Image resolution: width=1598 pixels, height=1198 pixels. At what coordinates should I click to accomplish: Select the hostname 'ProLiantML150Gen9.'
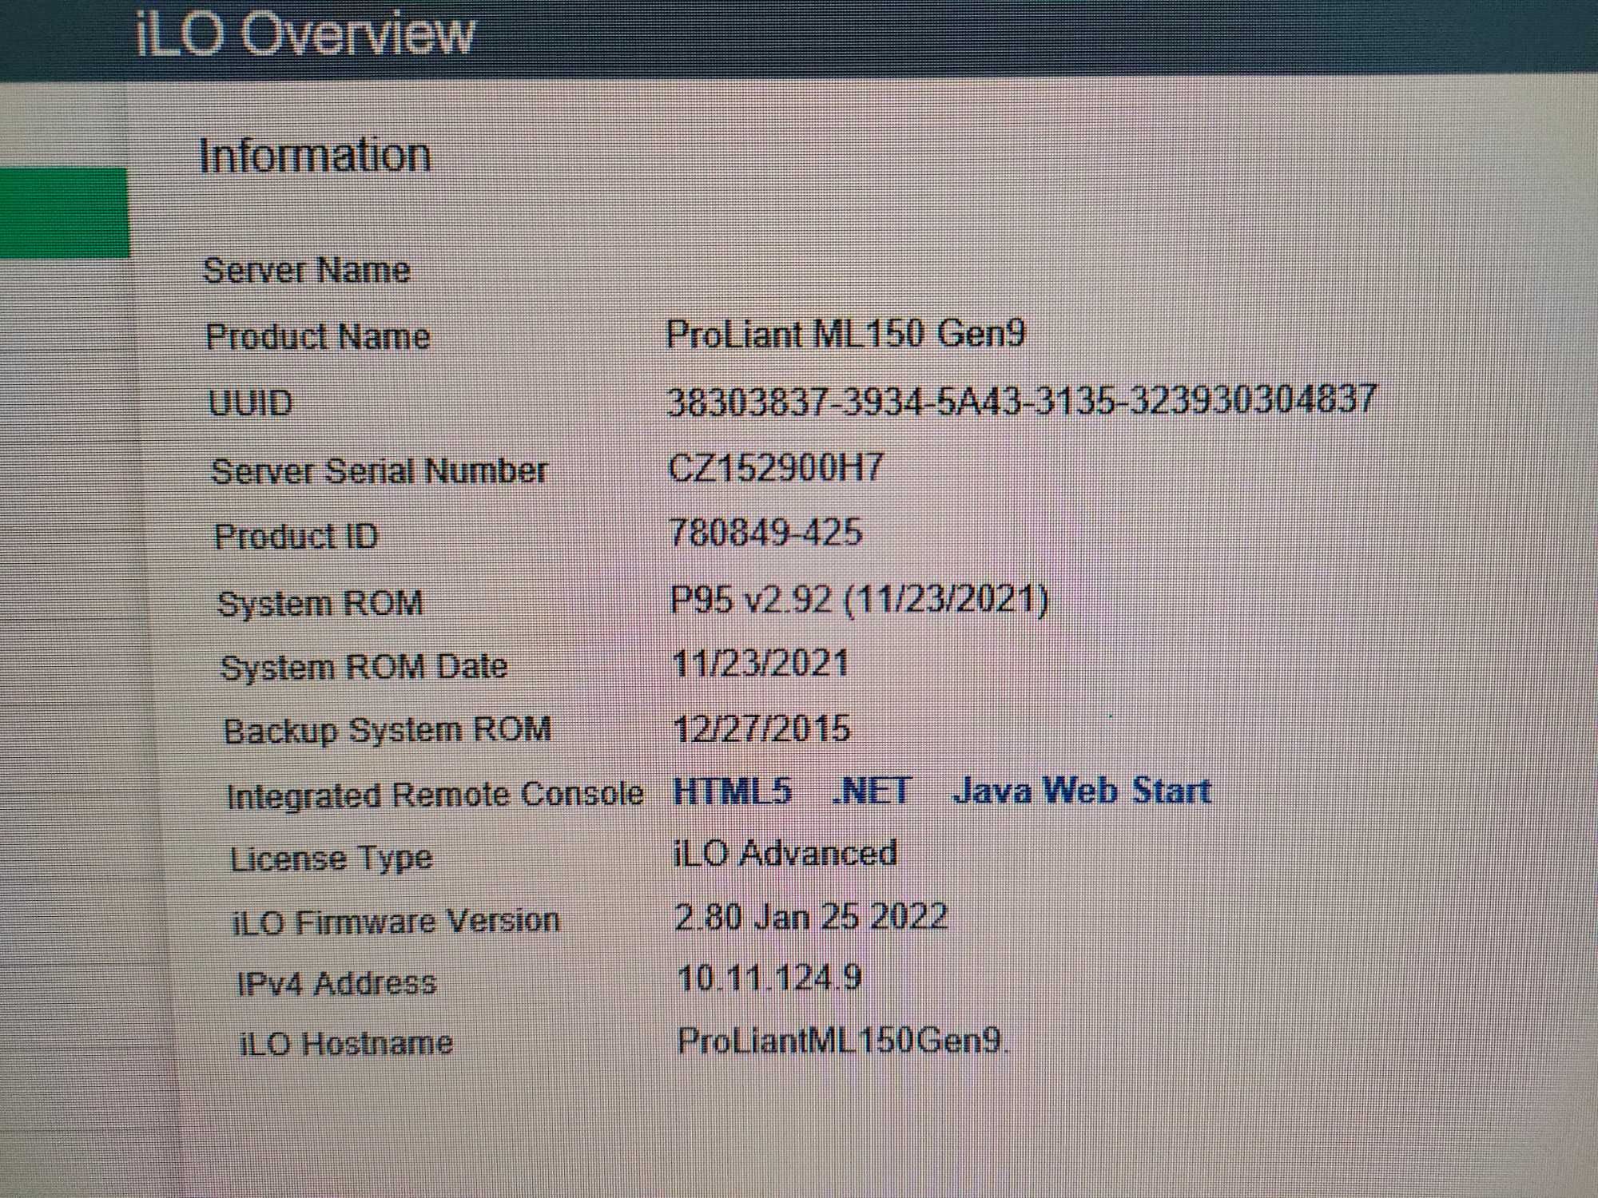click(x=844, y=1041)
